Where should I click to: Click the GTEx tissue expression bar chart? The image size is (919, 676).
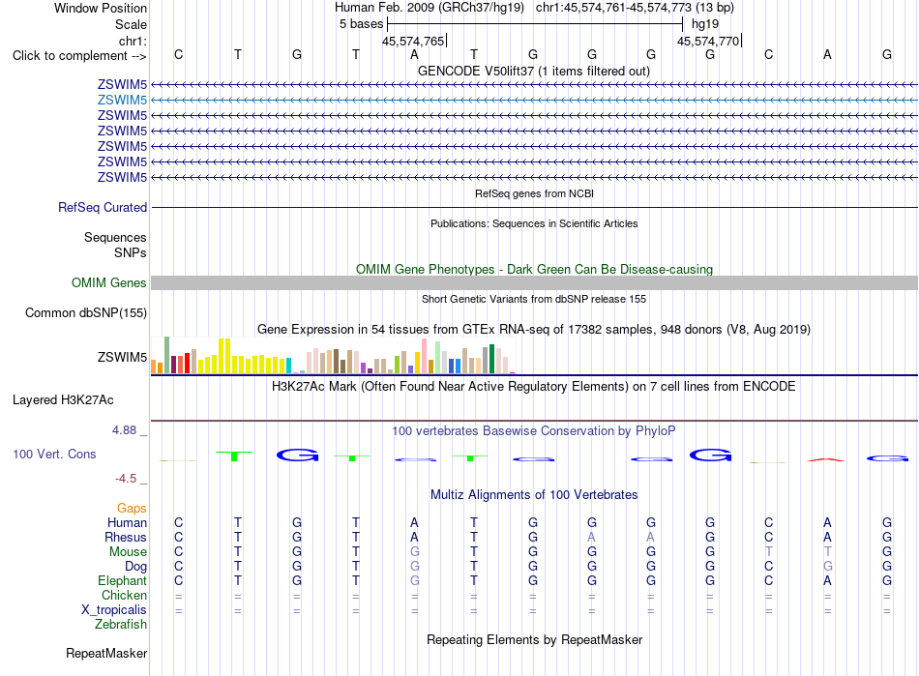333,355
